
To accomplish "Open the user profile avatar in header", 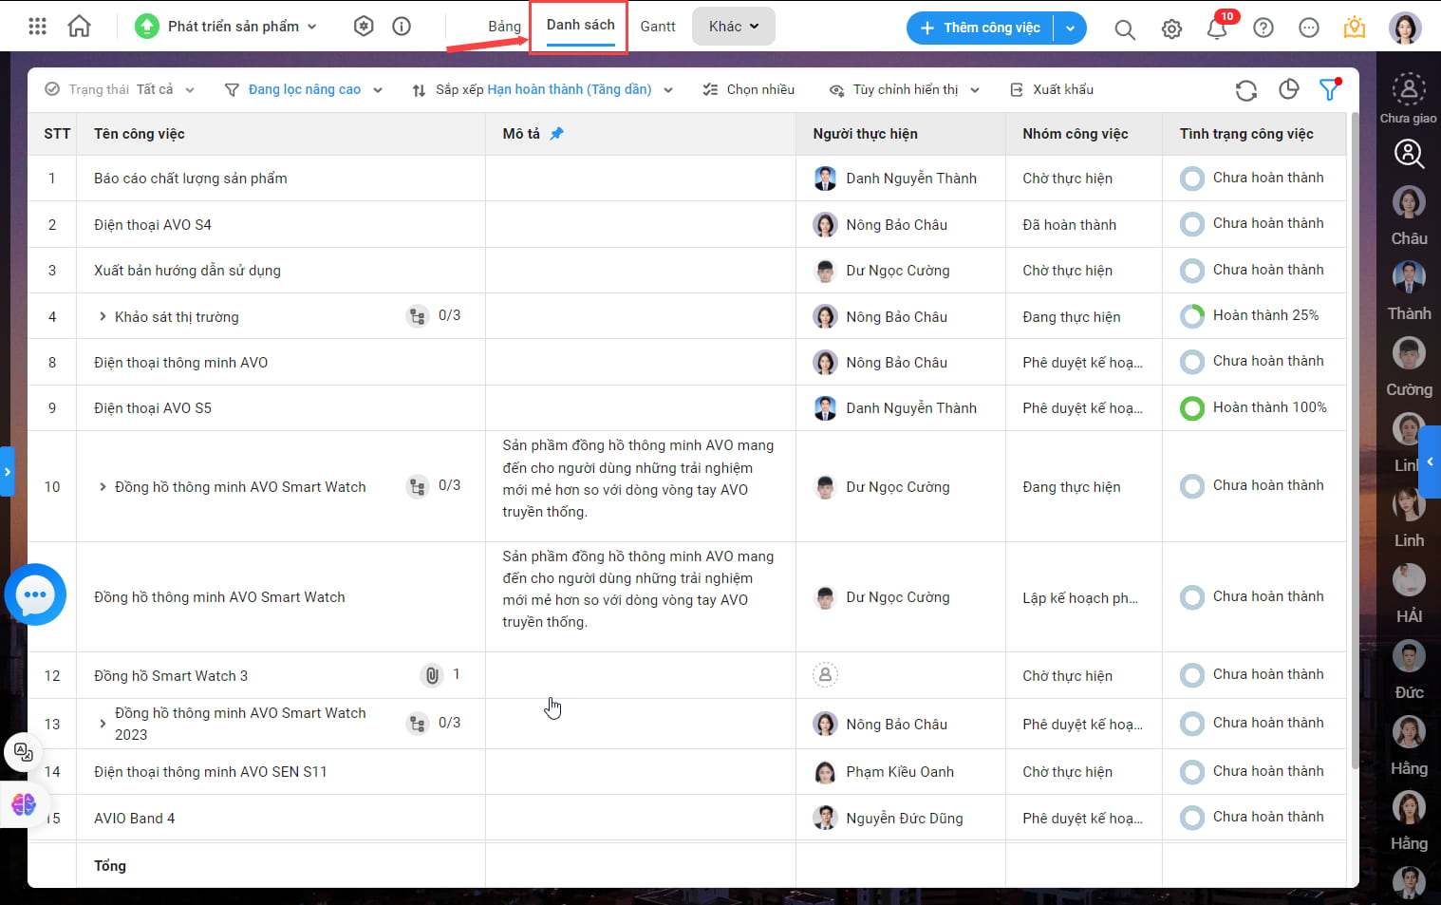I will click(1405, 28).
